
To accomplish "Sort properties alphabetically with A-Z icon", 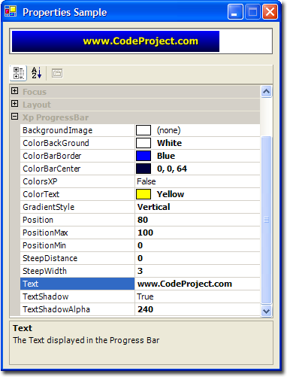I will [x=37, y=73].
